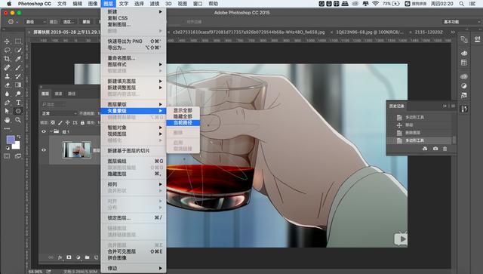Screen dimensions: 483x274
Task: Select the Lasso tool
Action: coord(7,50)
